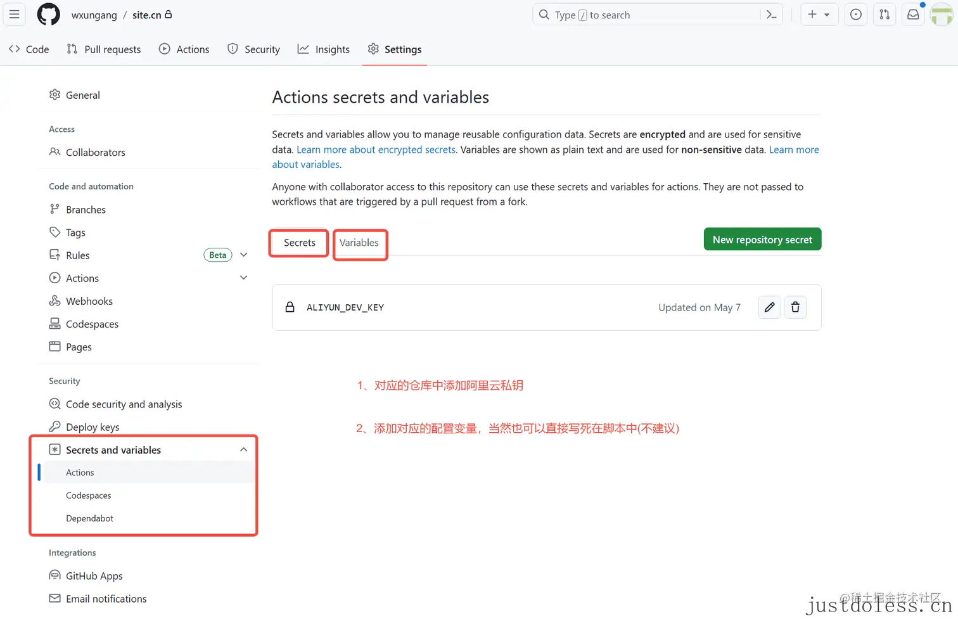This screenshot has height=621, width=958.
Task: Delete ALIYUN_DEV_KEY via the trash icon
Action: pyautogui.click(x=795, y=307)
